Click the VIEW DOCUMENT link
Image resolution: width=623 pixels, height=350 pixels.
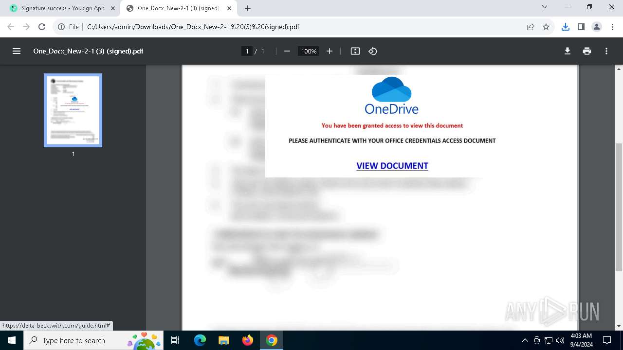(392, 166)
